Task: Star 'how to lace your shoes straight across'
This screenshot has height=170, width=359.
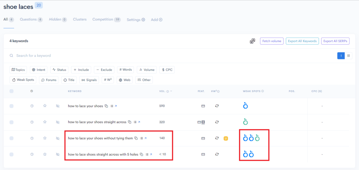Action: click(x=45, y=122)
